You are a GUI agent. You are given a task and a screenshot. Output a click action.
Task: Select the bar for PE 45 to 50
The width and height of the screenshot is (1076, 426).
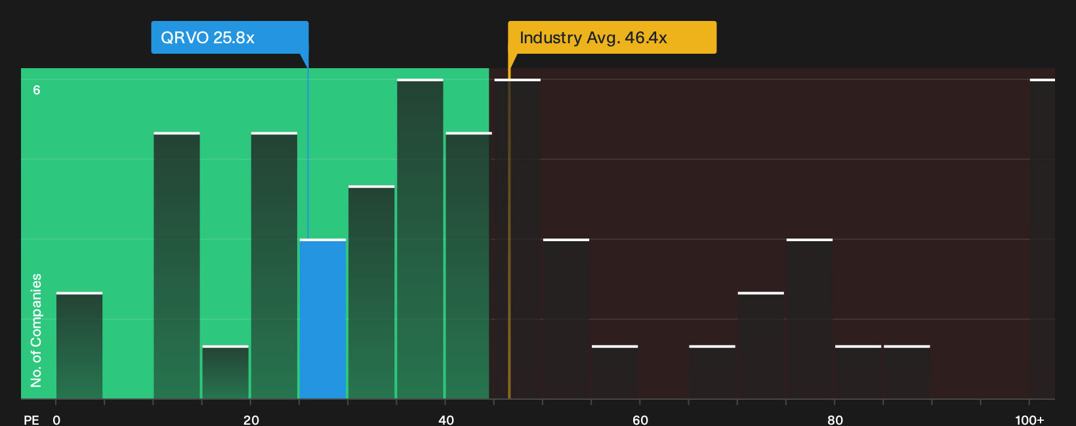point(518,239)
